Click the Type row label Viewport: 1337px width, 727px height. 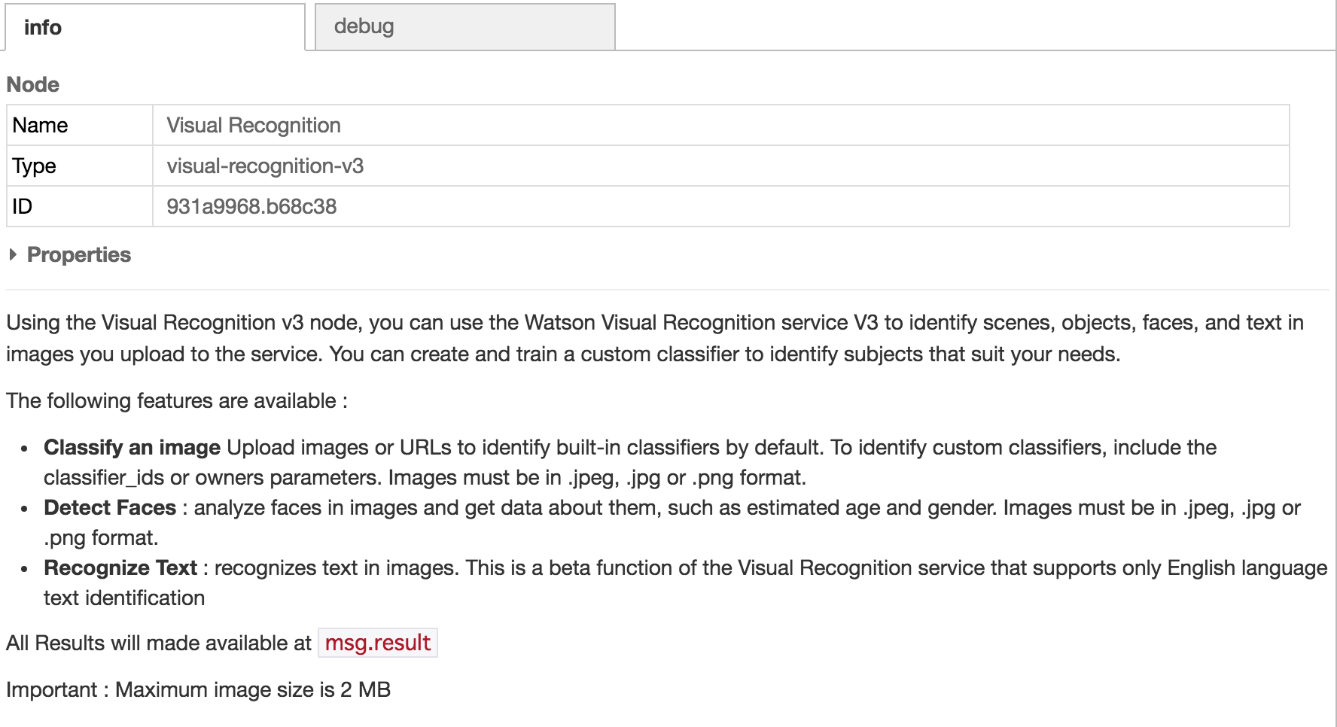pos(33,166)
